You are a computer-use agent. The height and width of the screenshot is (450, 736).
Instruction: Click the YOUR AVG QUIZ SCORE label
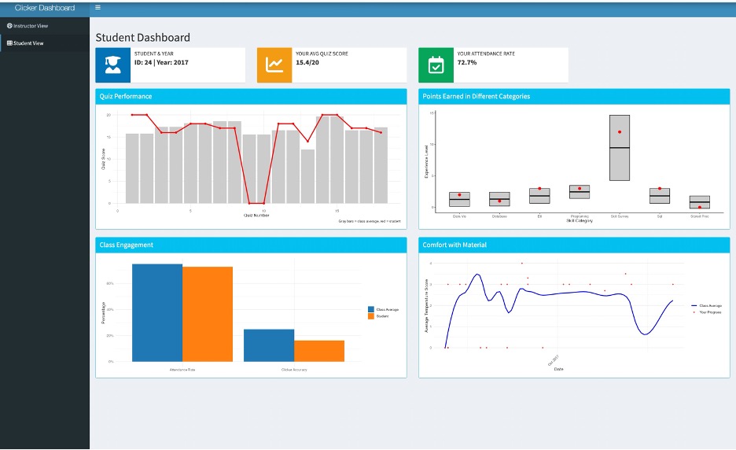pos(322,53)
